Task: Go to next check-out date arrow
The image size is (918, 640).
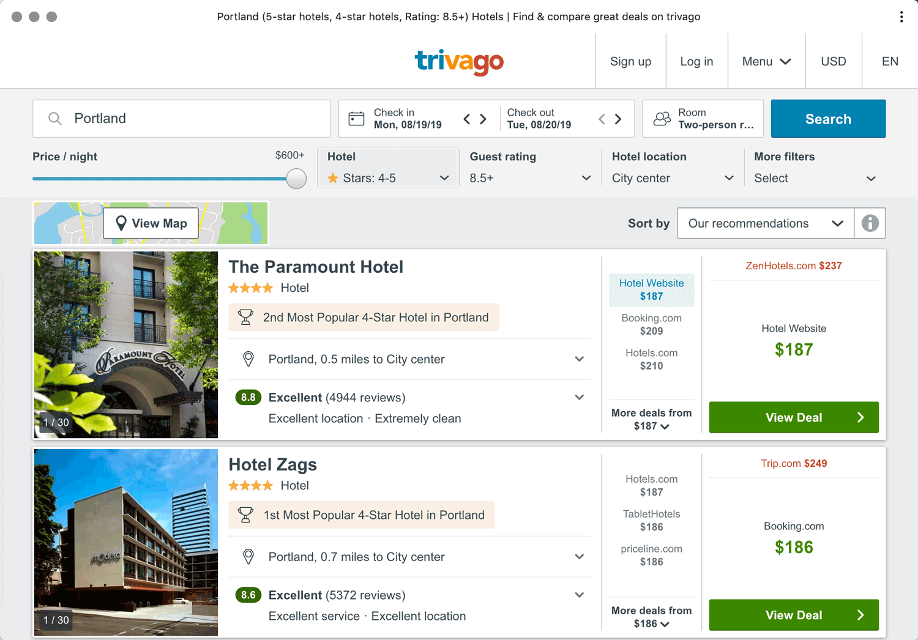Action: click(x=618, y=119)
